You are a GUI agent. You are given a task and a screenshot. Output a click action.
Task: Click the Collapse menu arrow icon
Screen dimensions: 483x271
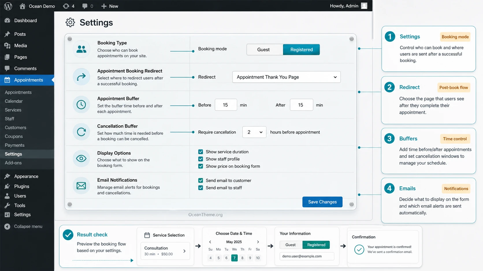click(x=8, y=226)
